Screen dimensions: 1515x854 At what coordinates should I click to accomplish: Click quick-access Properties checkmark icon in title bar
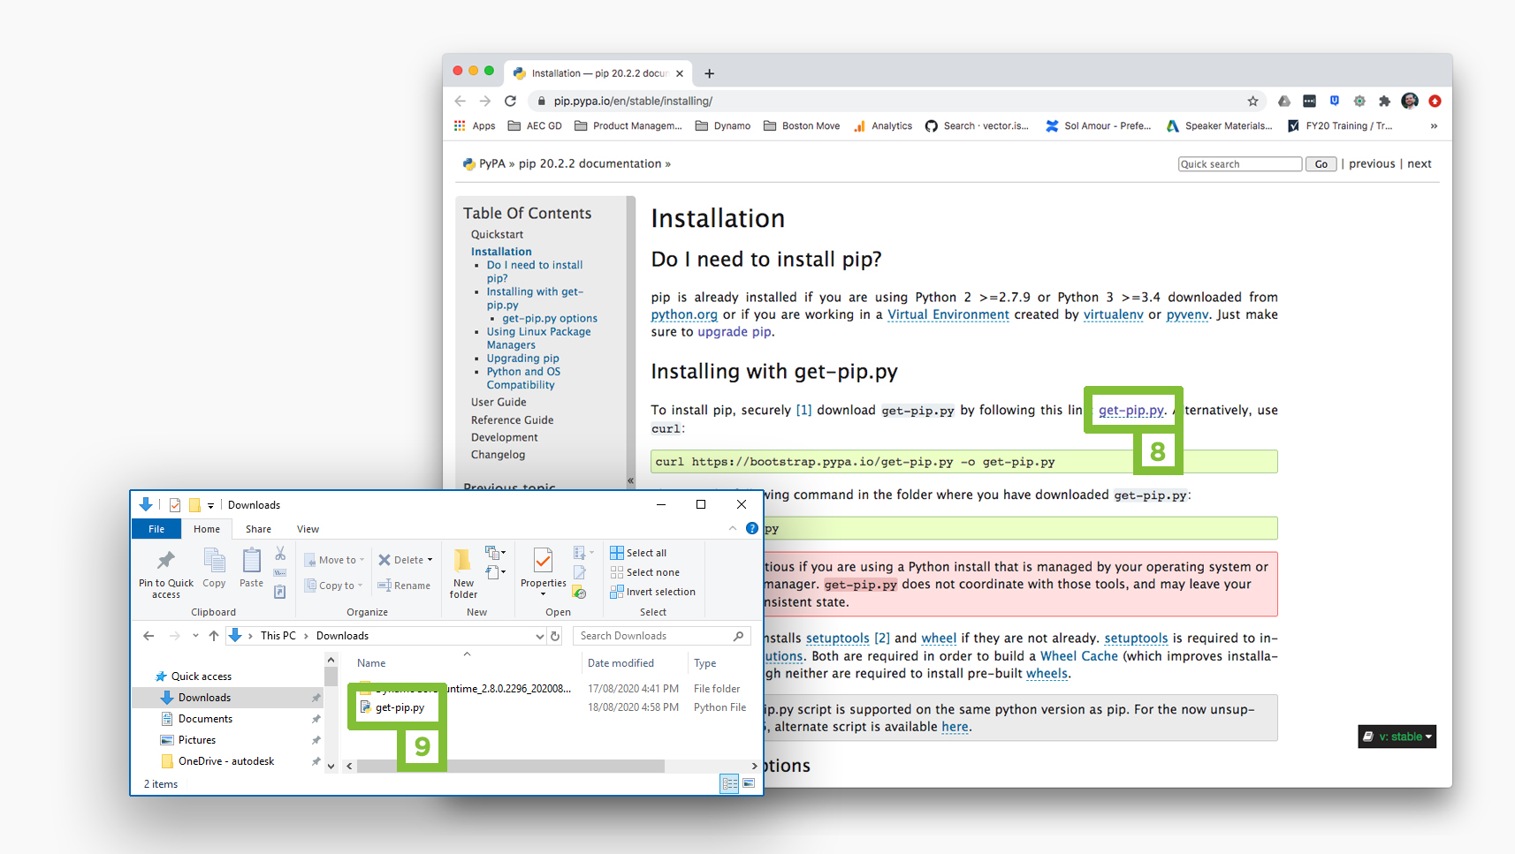click(175, 505)
